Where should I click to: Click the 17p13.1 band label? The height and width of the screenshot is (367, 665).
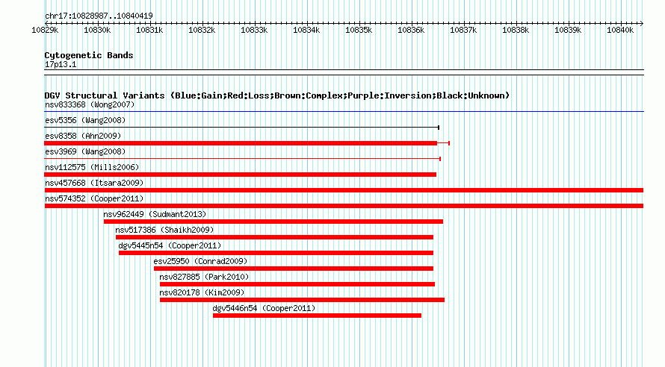click(x=61, y=64)
